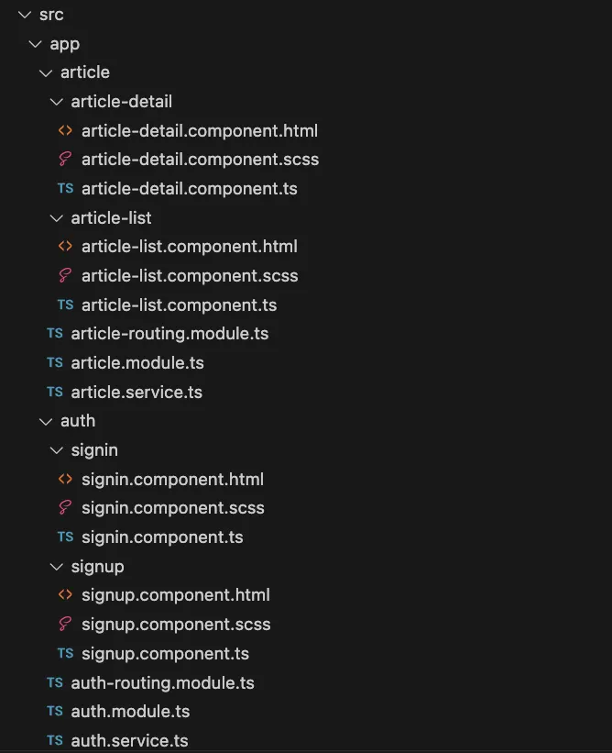
Task: Collapse the auth folder chevron
Action: coord(46,421)
